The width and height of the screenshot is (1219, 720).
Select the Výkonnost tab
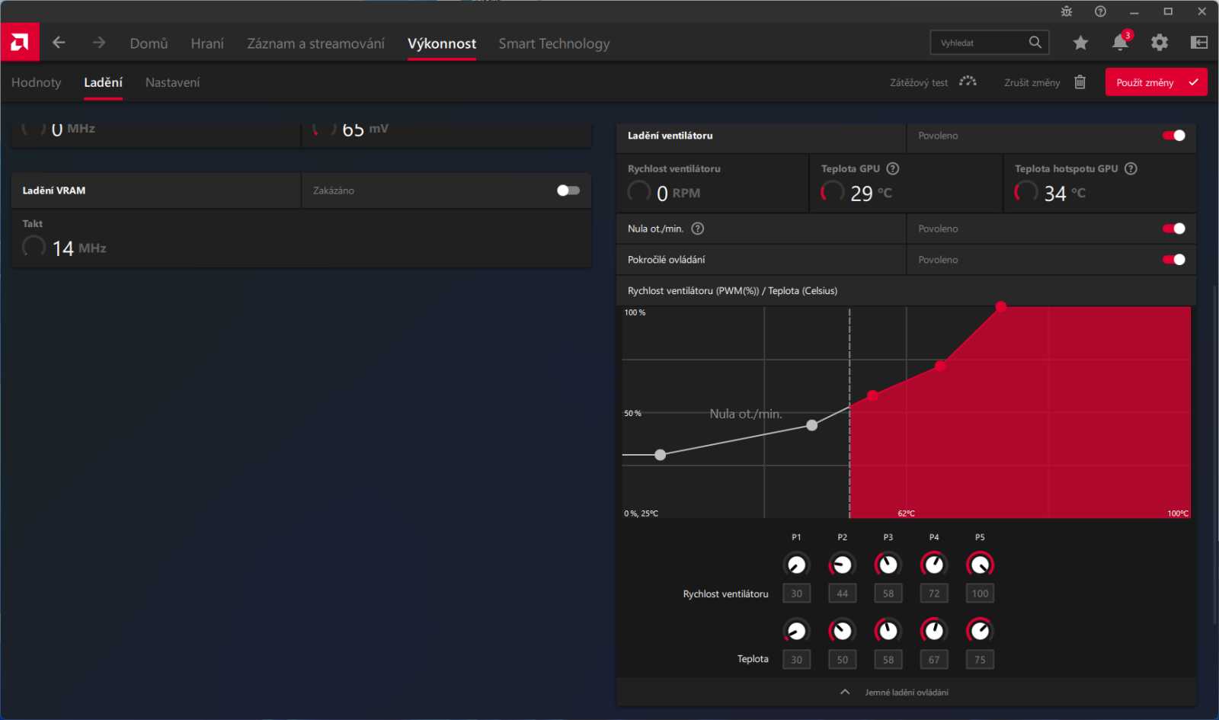442,43
